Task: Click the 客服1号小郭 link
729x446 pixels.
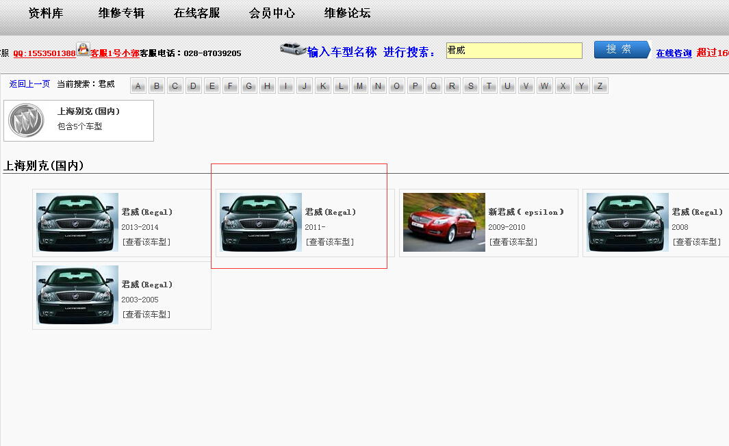Action: coord(115,53)
